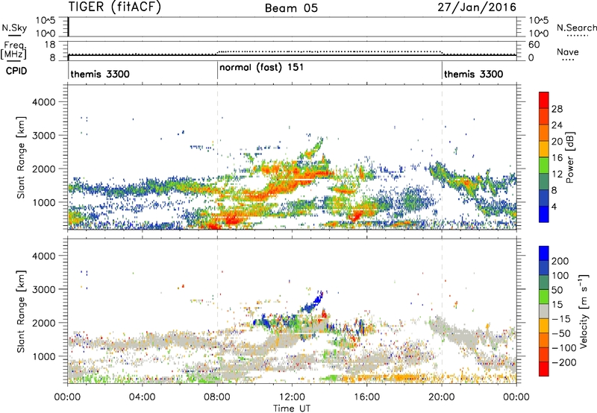Click the 'N.Search' legend label
Viewport: 597px width, 413px height.
(x=576, y=28)
